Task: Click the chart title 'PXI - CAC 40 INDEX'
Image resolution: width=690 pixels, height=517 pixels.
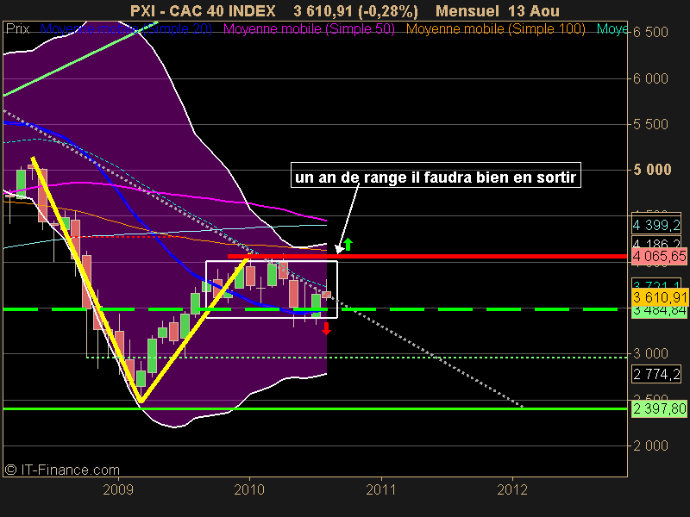Action: pyautogui.click(x=203, y=10)
